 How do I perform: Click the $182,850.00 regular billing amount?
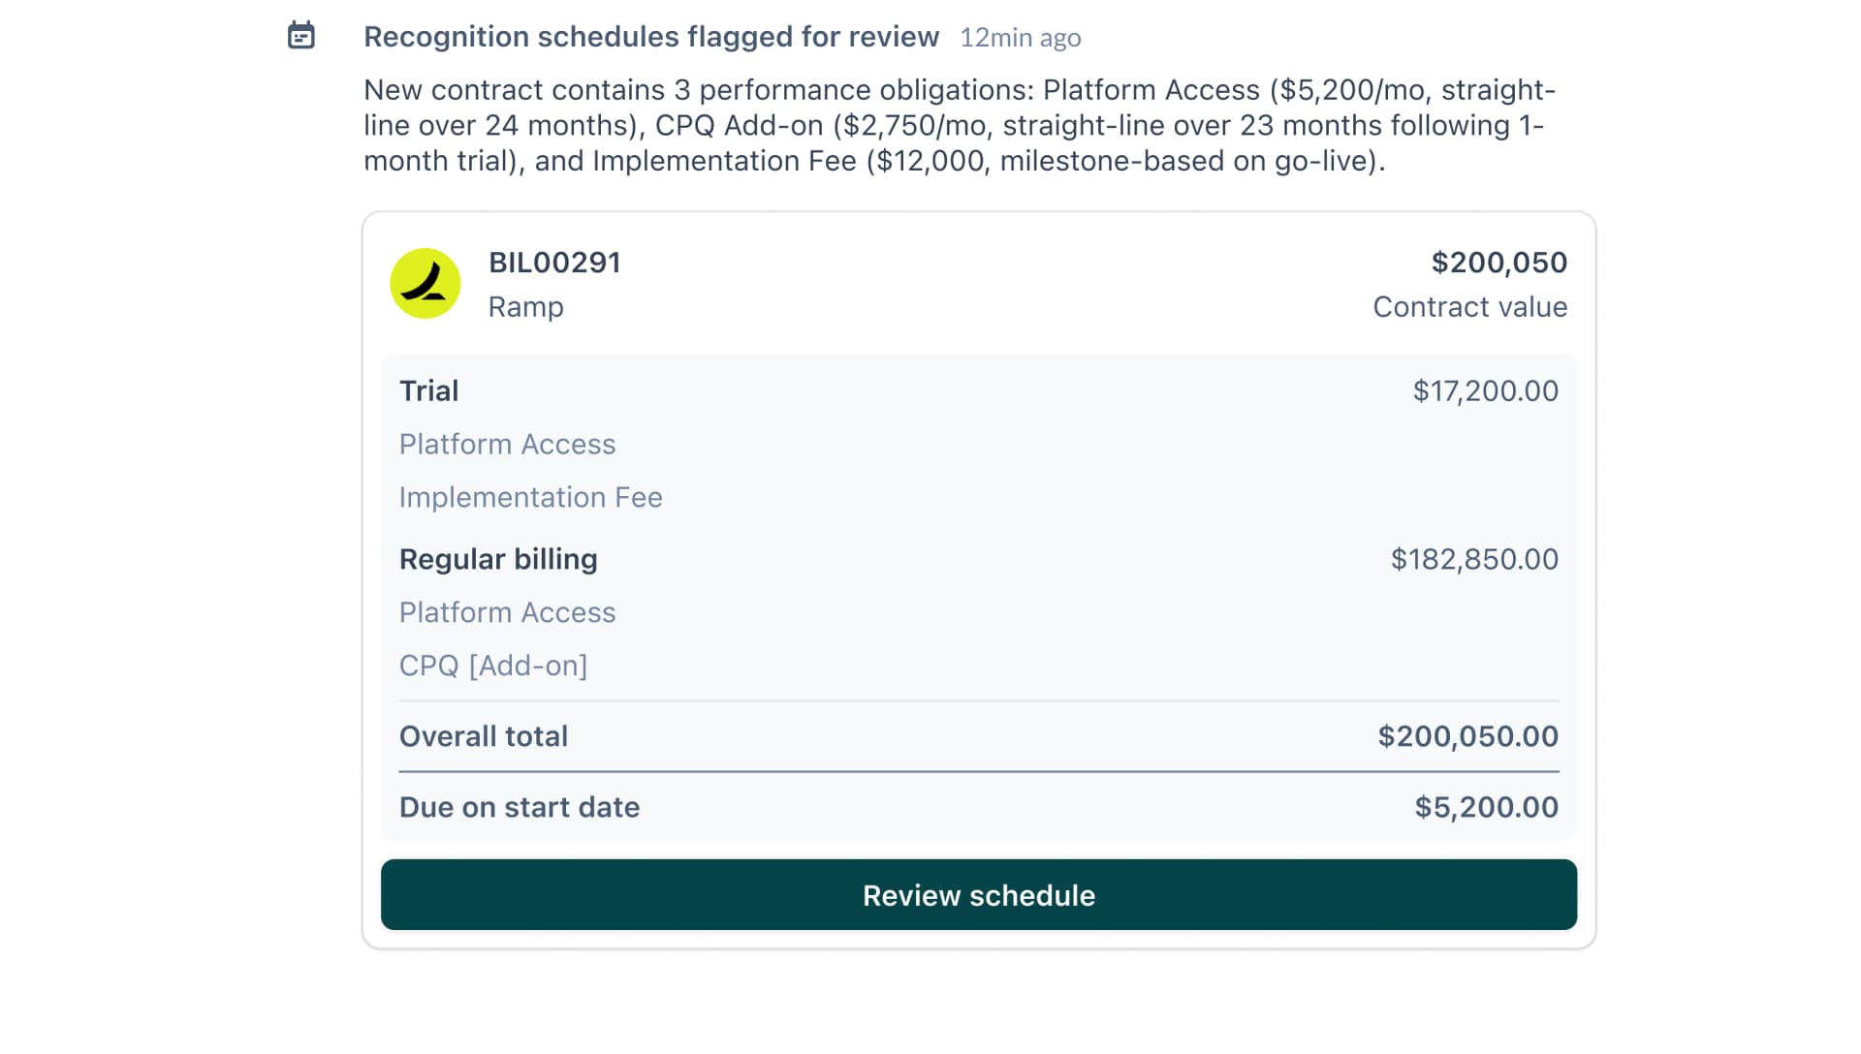click(x=1474, y=559)
